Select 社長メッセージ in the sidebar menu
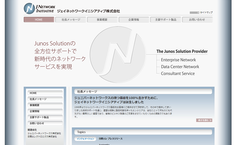Viewport: 236px width, 145px height. 45,99
